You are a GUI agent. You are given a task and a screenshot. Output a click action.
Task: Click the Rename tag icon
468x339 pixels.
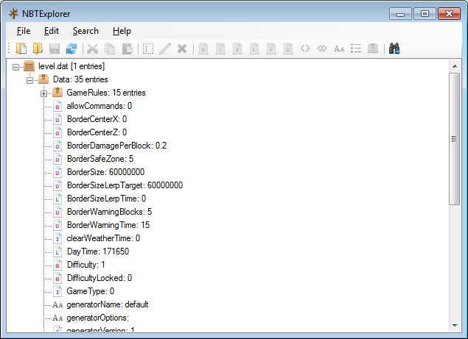148,49
